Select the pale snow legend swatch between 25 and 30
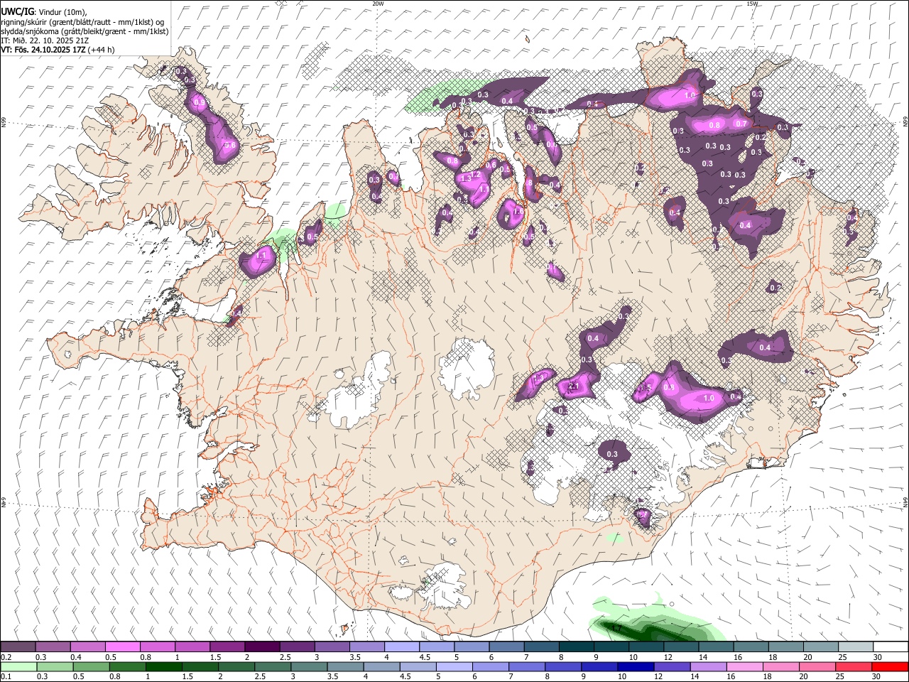 click(x=854, y=647)
